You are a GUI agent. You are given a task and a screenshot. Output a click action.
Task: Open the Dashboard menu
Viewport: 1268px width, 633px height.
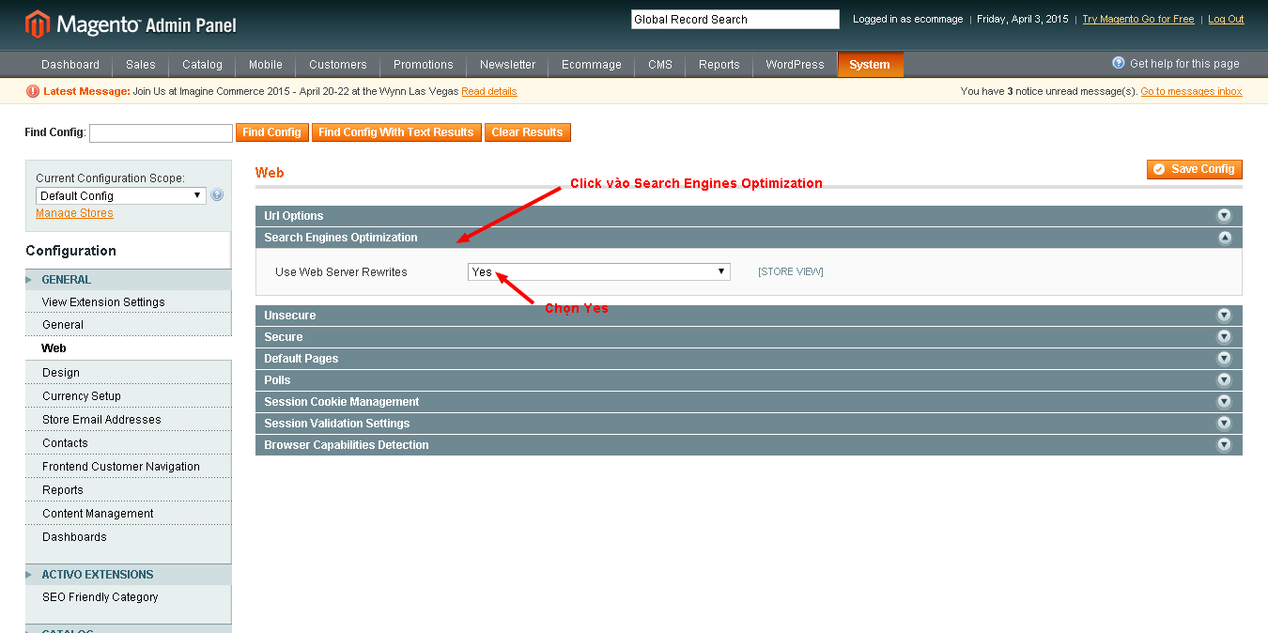point(70,65)
